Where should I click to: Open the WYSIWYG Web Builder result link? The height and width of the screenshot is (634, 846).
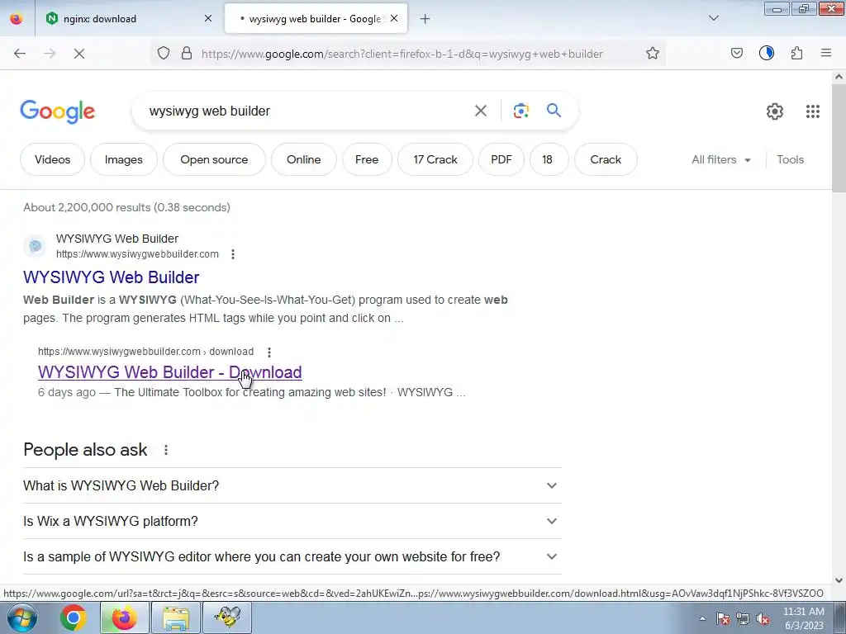(112, 277)
